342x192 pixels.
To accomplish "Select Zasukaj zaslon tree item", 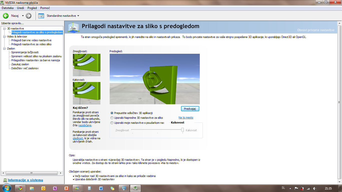I will pyautogui.click(x=20, y=64).
